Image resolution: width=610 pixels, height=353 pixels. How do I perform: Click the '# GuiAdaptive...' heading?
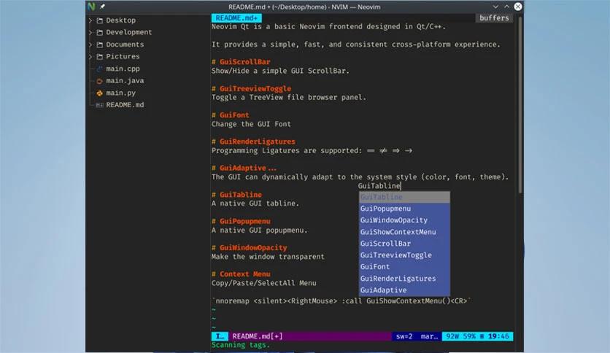point(244,168)
